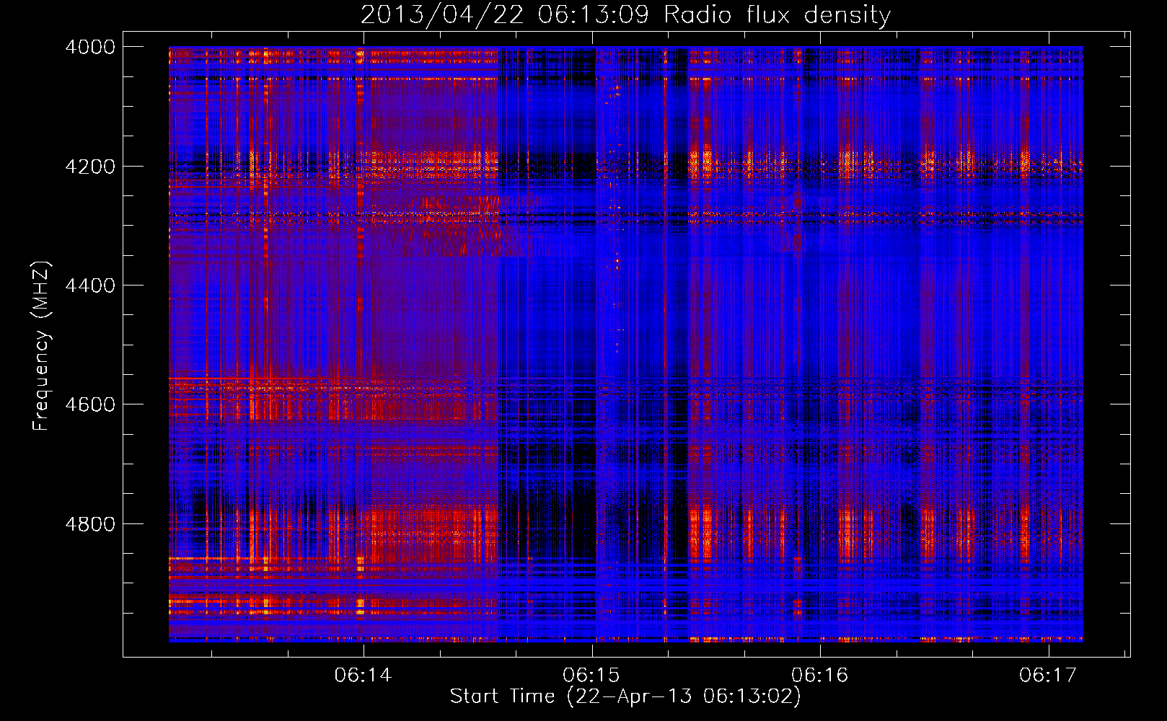Click the '4000' frequency axis label
The width and height of the screenshot is (1167, 721).
pos(90,47)
